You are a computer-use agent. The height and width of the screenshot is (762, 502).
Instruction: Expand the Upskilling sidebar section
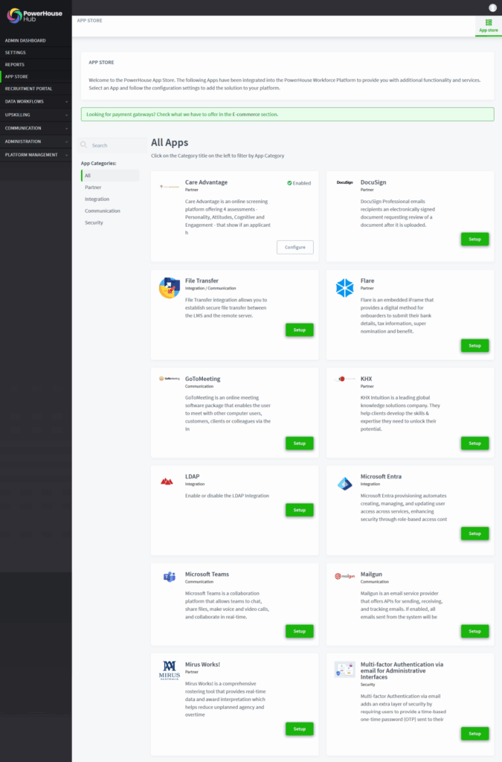(x=36, y=115)
